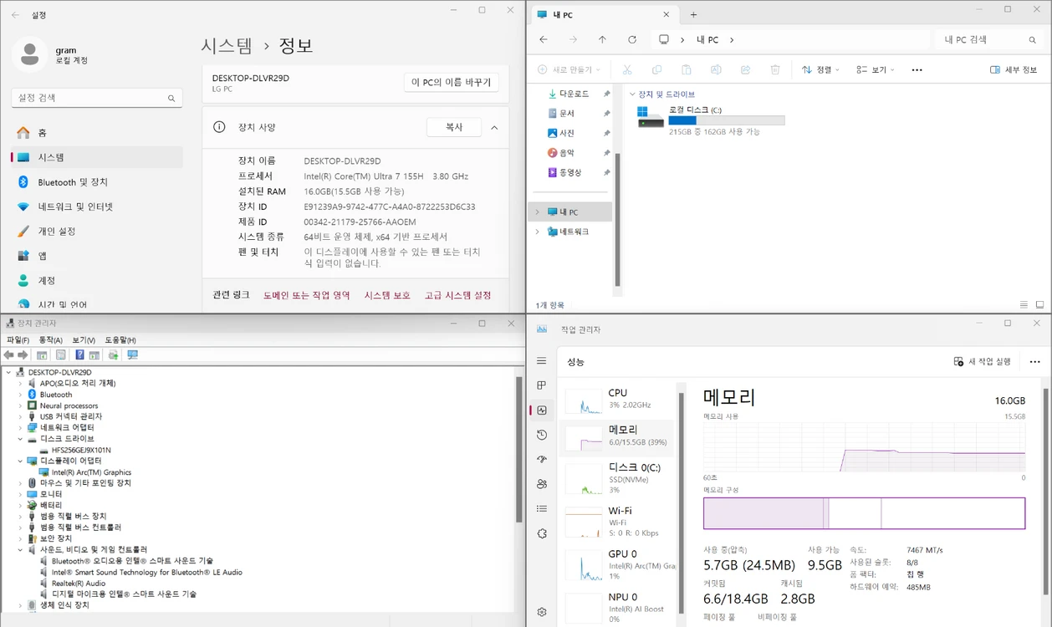The height and width of the screenshot is (627, 1052).
Task: Close the 내 PC tab in File Explorer
Action: tap(666, 15)
